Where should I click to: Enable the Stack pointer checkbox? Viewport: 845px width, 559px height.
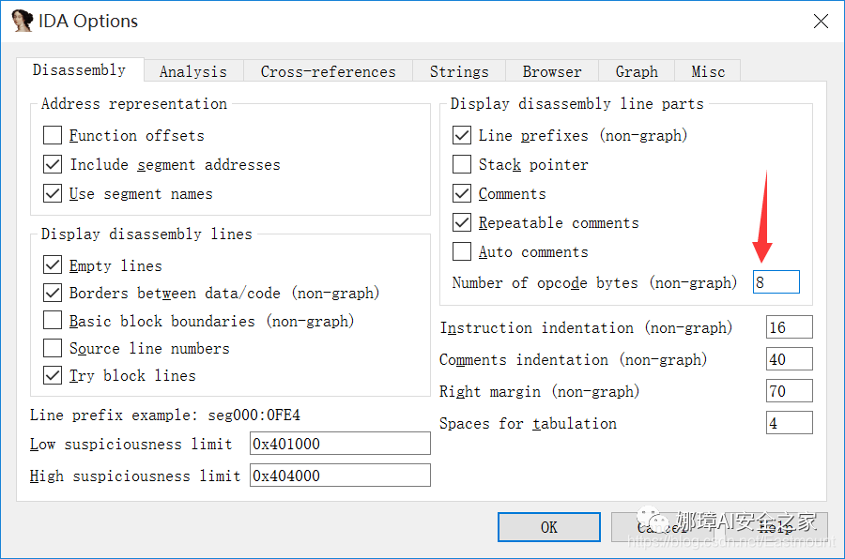[x=462, y=164]
